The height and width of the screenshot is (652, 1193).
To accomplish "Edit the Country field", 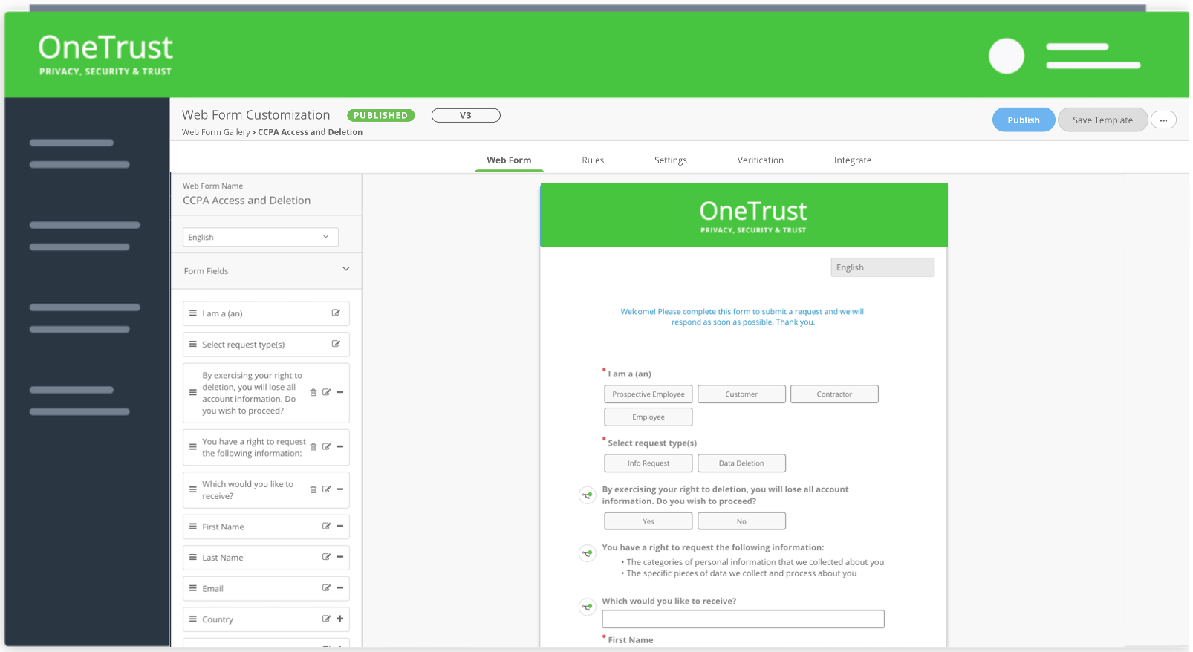I will pos(326,619).
